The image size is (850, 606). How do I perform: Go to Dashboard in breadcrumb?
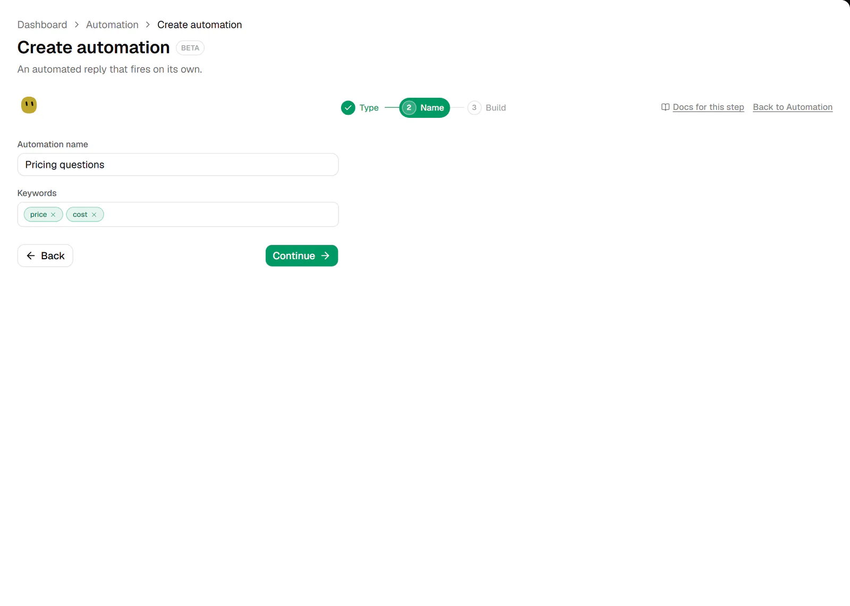coord(42,25)
